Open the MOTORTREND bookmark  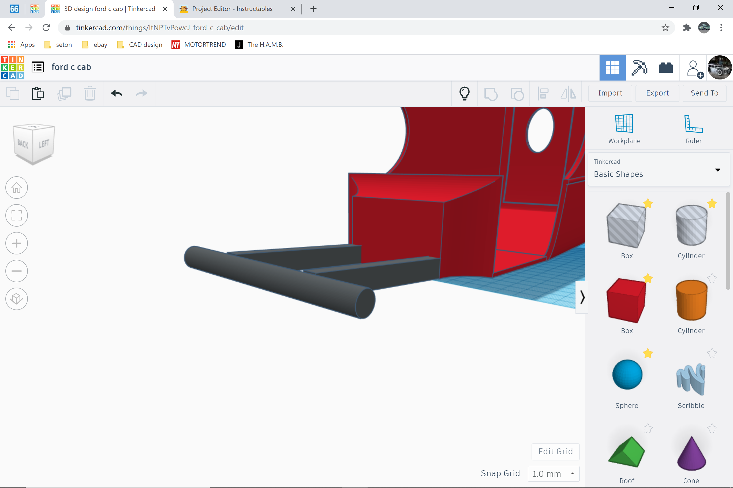[199, 44]
